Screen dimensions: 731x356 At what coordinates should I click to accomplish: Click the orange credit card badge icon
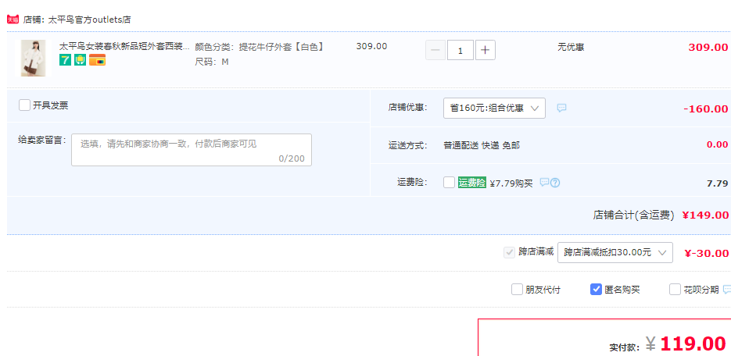[98, 59]
